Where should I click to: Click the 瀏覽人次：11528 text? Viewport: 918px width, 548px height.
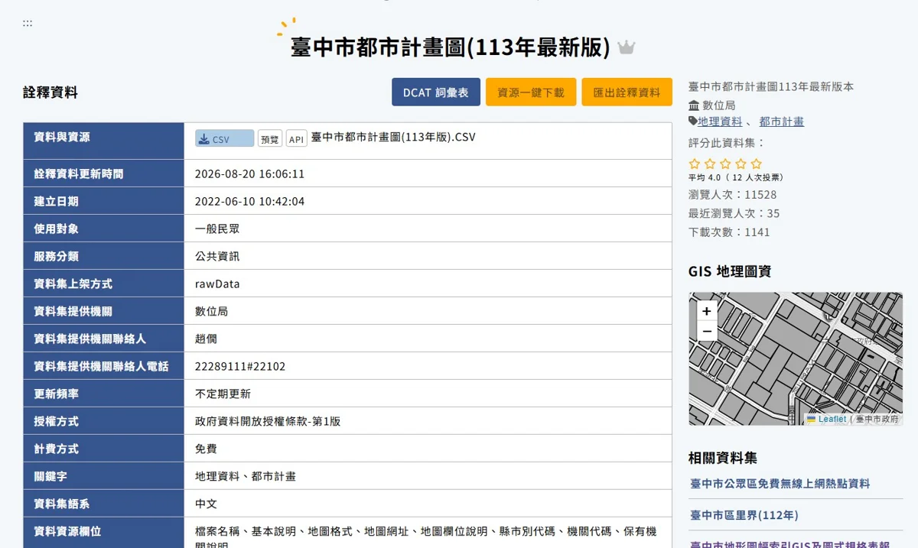click(x=732, y=195)
